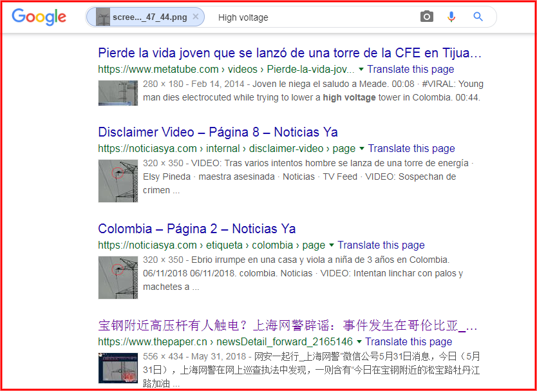Click snippet date '06/11/2018 06/11/2018'
The height and width of the screenshot is (391, 537).
189,274
